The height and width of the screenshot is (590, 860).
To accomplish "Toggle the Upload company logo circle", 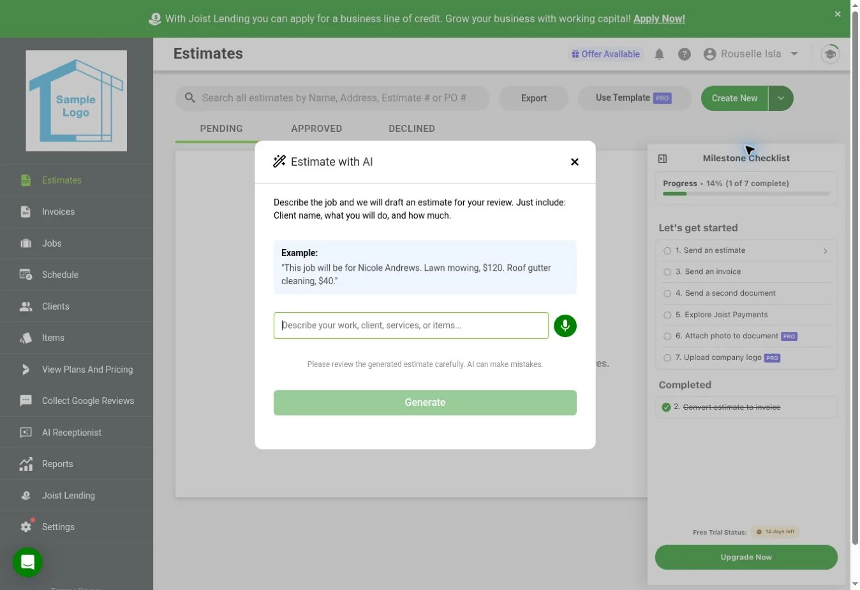I will [x=667, y=358].
